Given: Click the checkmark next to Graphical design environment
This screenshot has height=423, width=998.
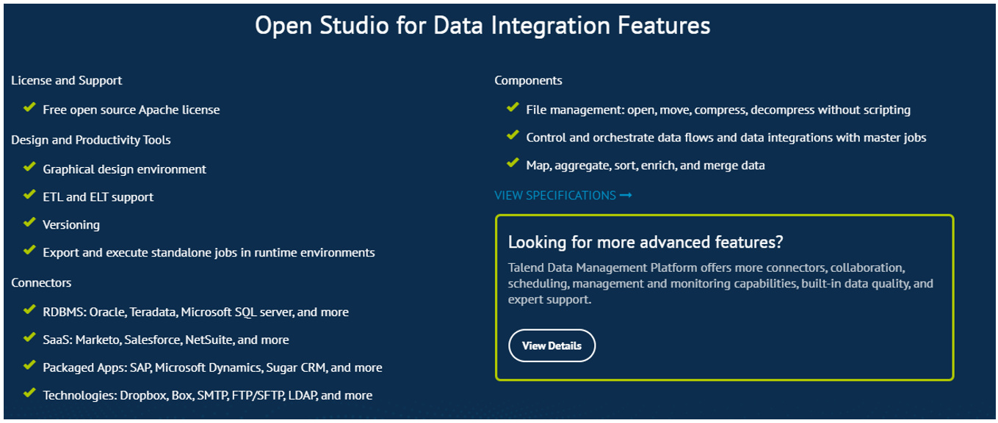Looking at the screenshot, I should click(x=29, y=168).
